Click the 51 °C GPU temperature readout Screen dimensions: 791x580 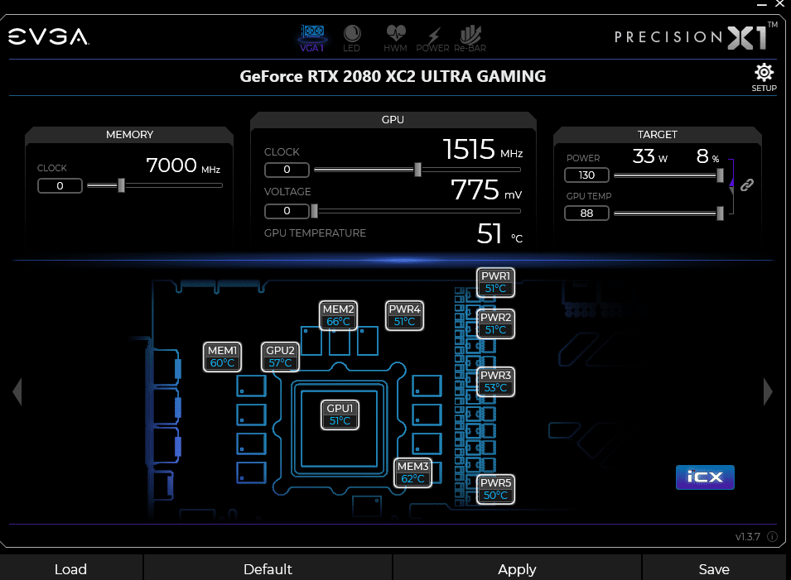500,234
